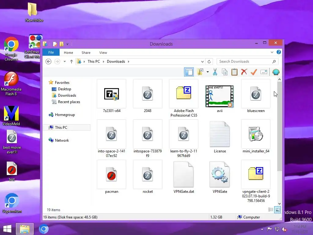Select the 7z2301-x64 installer file

point(112,96)
